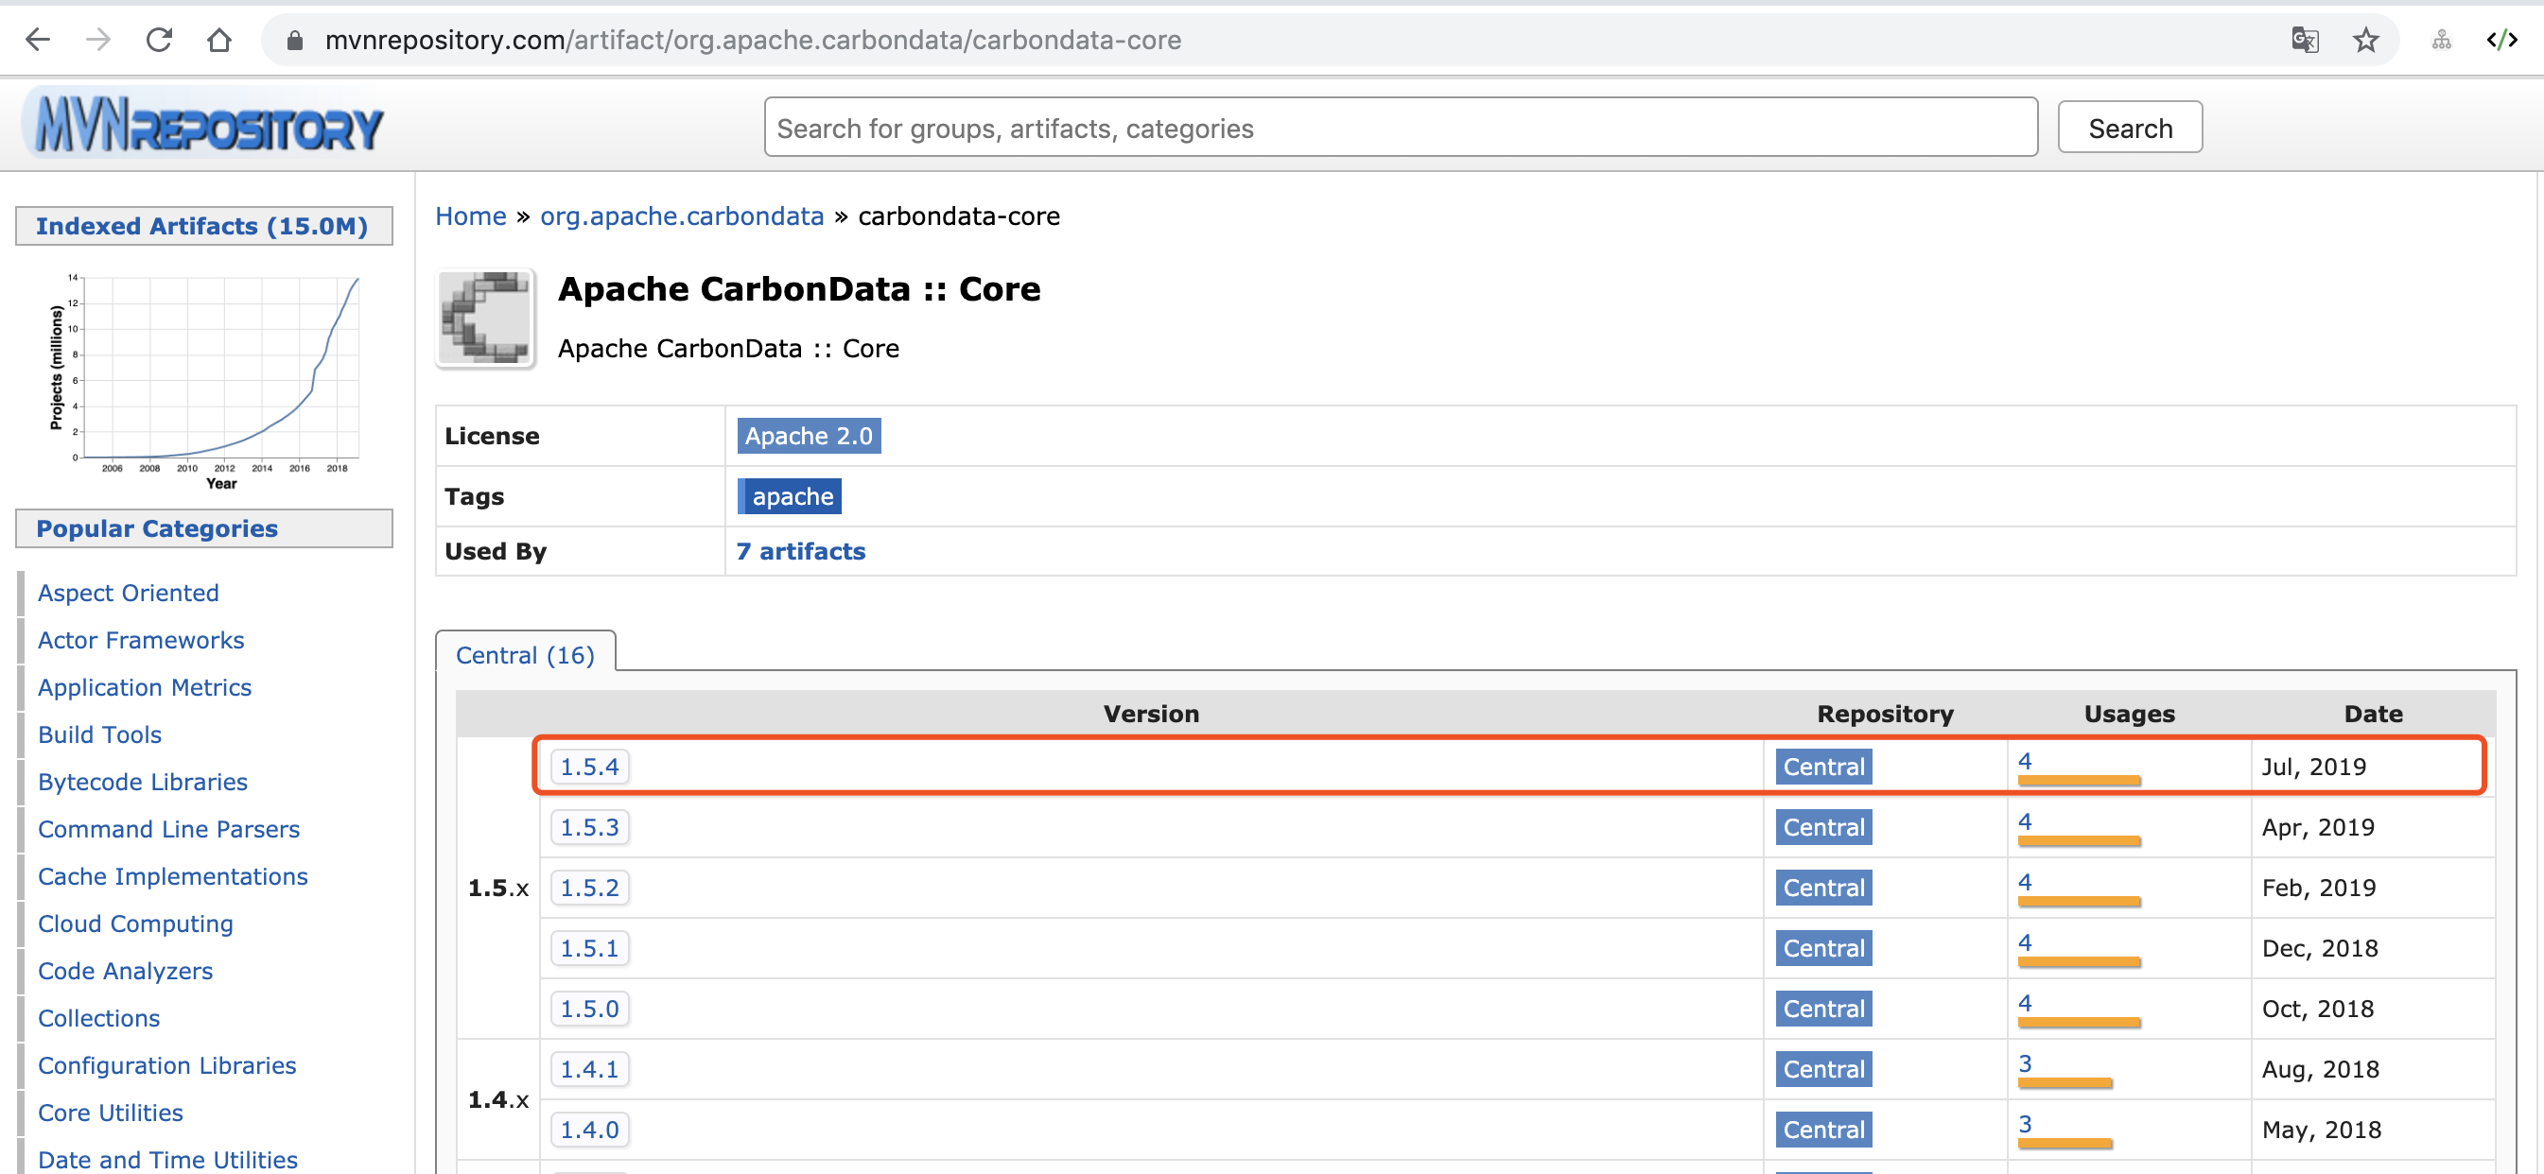Open the 7 artifacts link
This screenshot has width=2544, height=1174.
coord(800,551)
